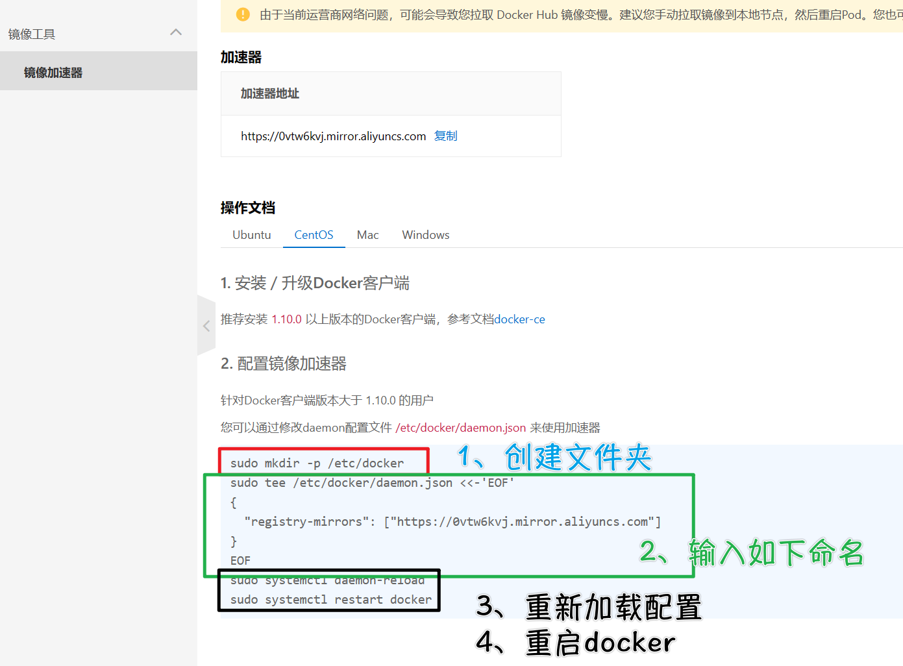Click the red 1.10.0 version text
Screen dimensions: 903x666
[286, 319]
